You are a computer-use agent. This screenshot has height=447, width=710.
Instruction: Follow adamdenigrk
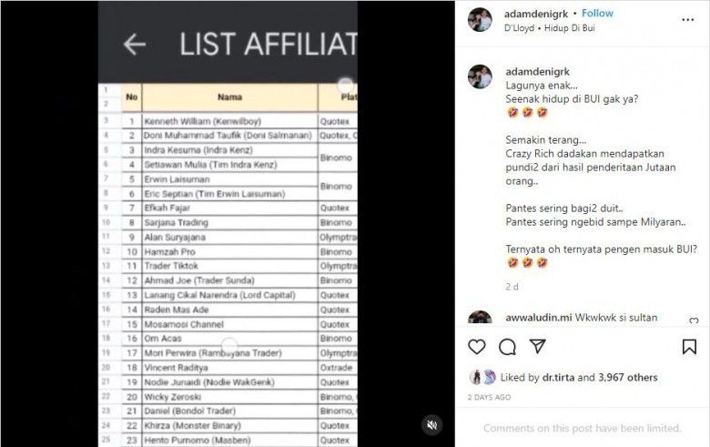[597, 14]
